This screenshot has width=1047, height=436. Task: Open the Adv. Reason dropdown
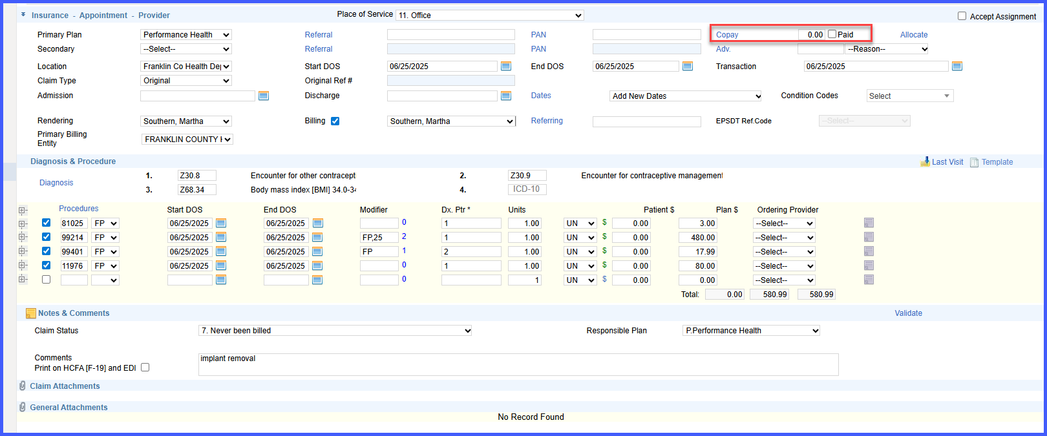[x=887, y=49]
